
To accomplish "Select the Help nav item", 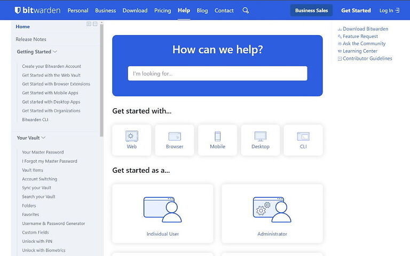I will (x=184, y=11).
